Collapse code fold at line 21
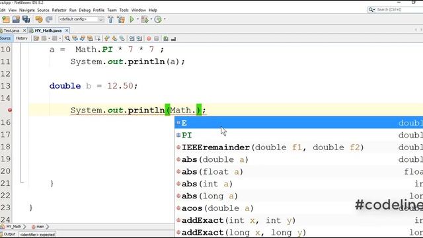 pyautogui.click(x=22, y=183)
